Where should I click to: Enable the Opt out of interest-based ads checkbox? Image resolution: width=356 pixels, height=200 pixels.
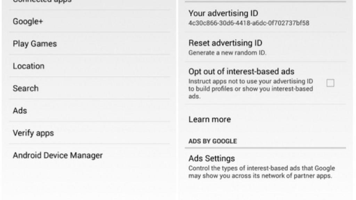pos(329,83)
